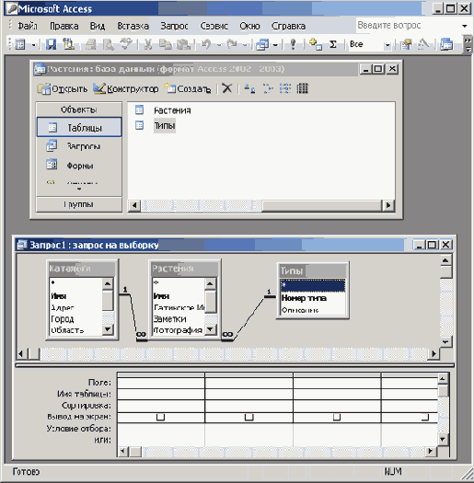Screen dimensions: 474x483
Task: Click the Redo arrow icon
Action: point(232,44)
